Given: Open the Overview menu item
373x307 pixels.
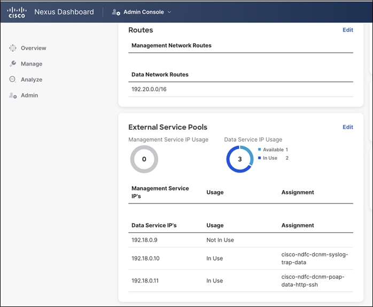Looking at the screenshot, I should 33,48.
